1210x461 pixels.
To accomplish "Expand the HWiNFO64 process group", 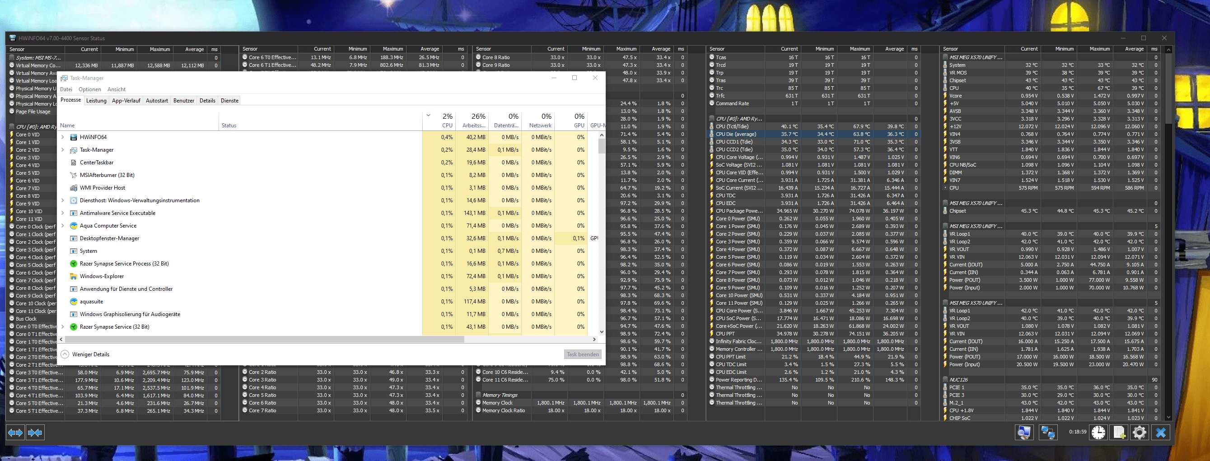I will coord(62,137).
